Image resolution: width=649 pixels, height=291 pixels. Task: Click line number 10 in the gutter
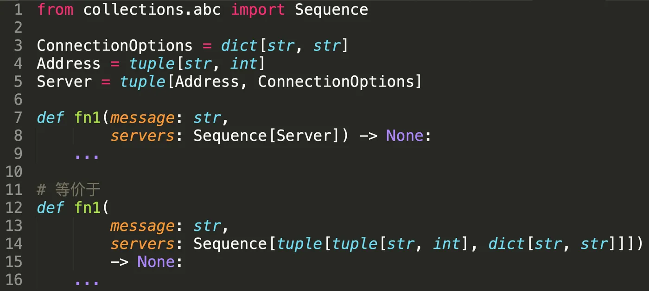pyautogui.click(x=14, y=172)
